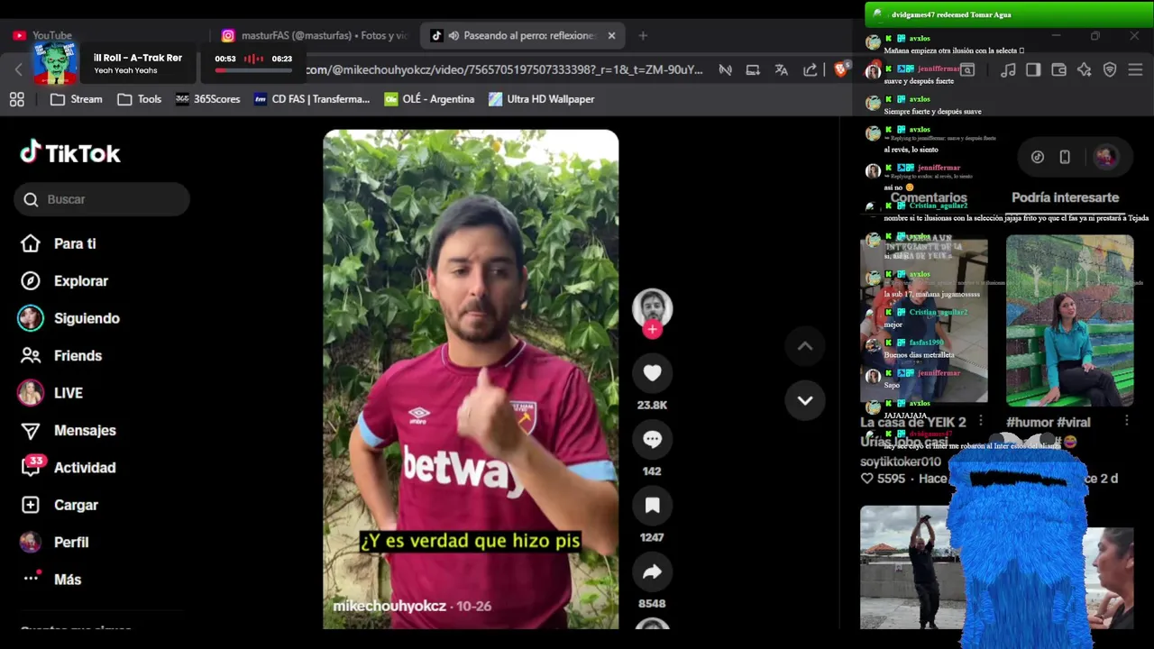This screenshot has height=649, width=1154.
Task: Open the Brave Shields lion icon
Action: tap(840, 69)
